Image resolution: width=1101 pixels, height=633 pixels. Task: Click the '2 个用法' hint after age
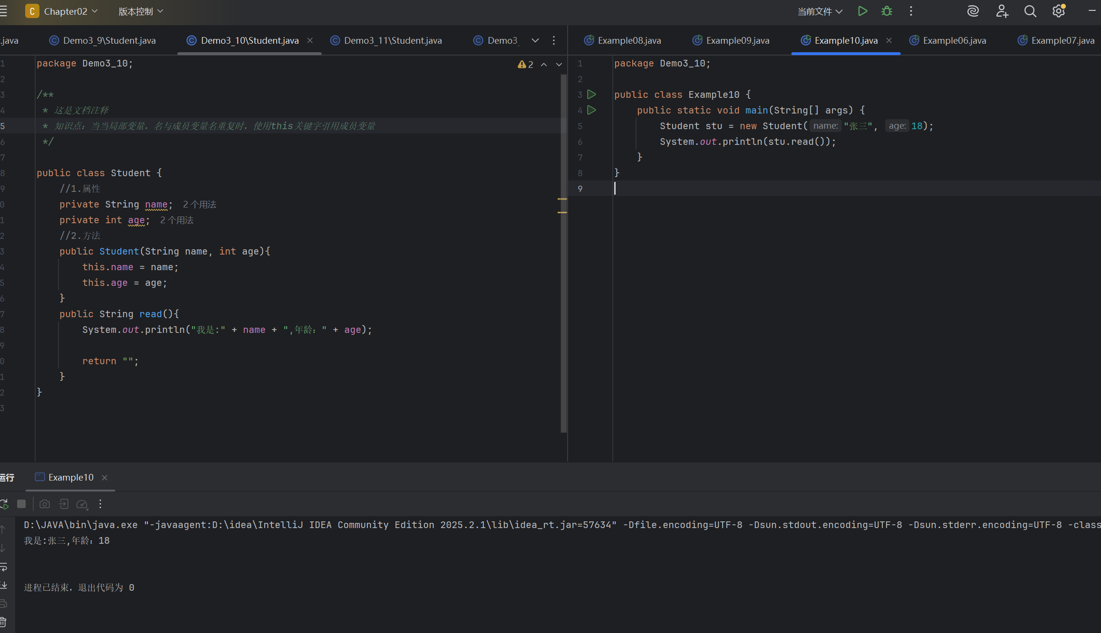coord(177,220)
